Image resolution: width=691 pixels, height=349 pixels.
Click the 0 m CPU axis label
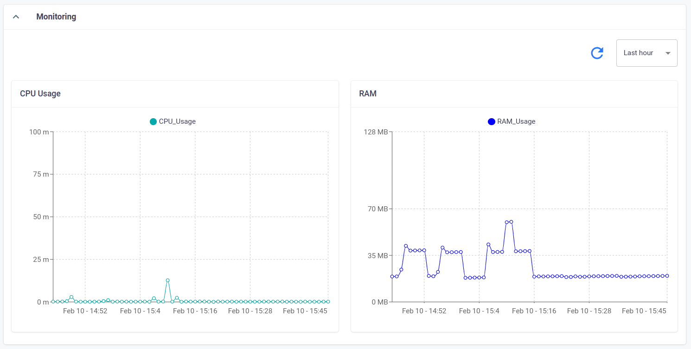pos(43,302)
